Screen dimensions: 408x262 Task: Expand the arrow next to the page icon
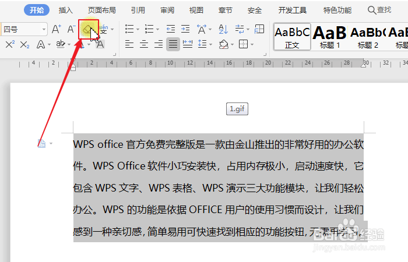point(51,143)
